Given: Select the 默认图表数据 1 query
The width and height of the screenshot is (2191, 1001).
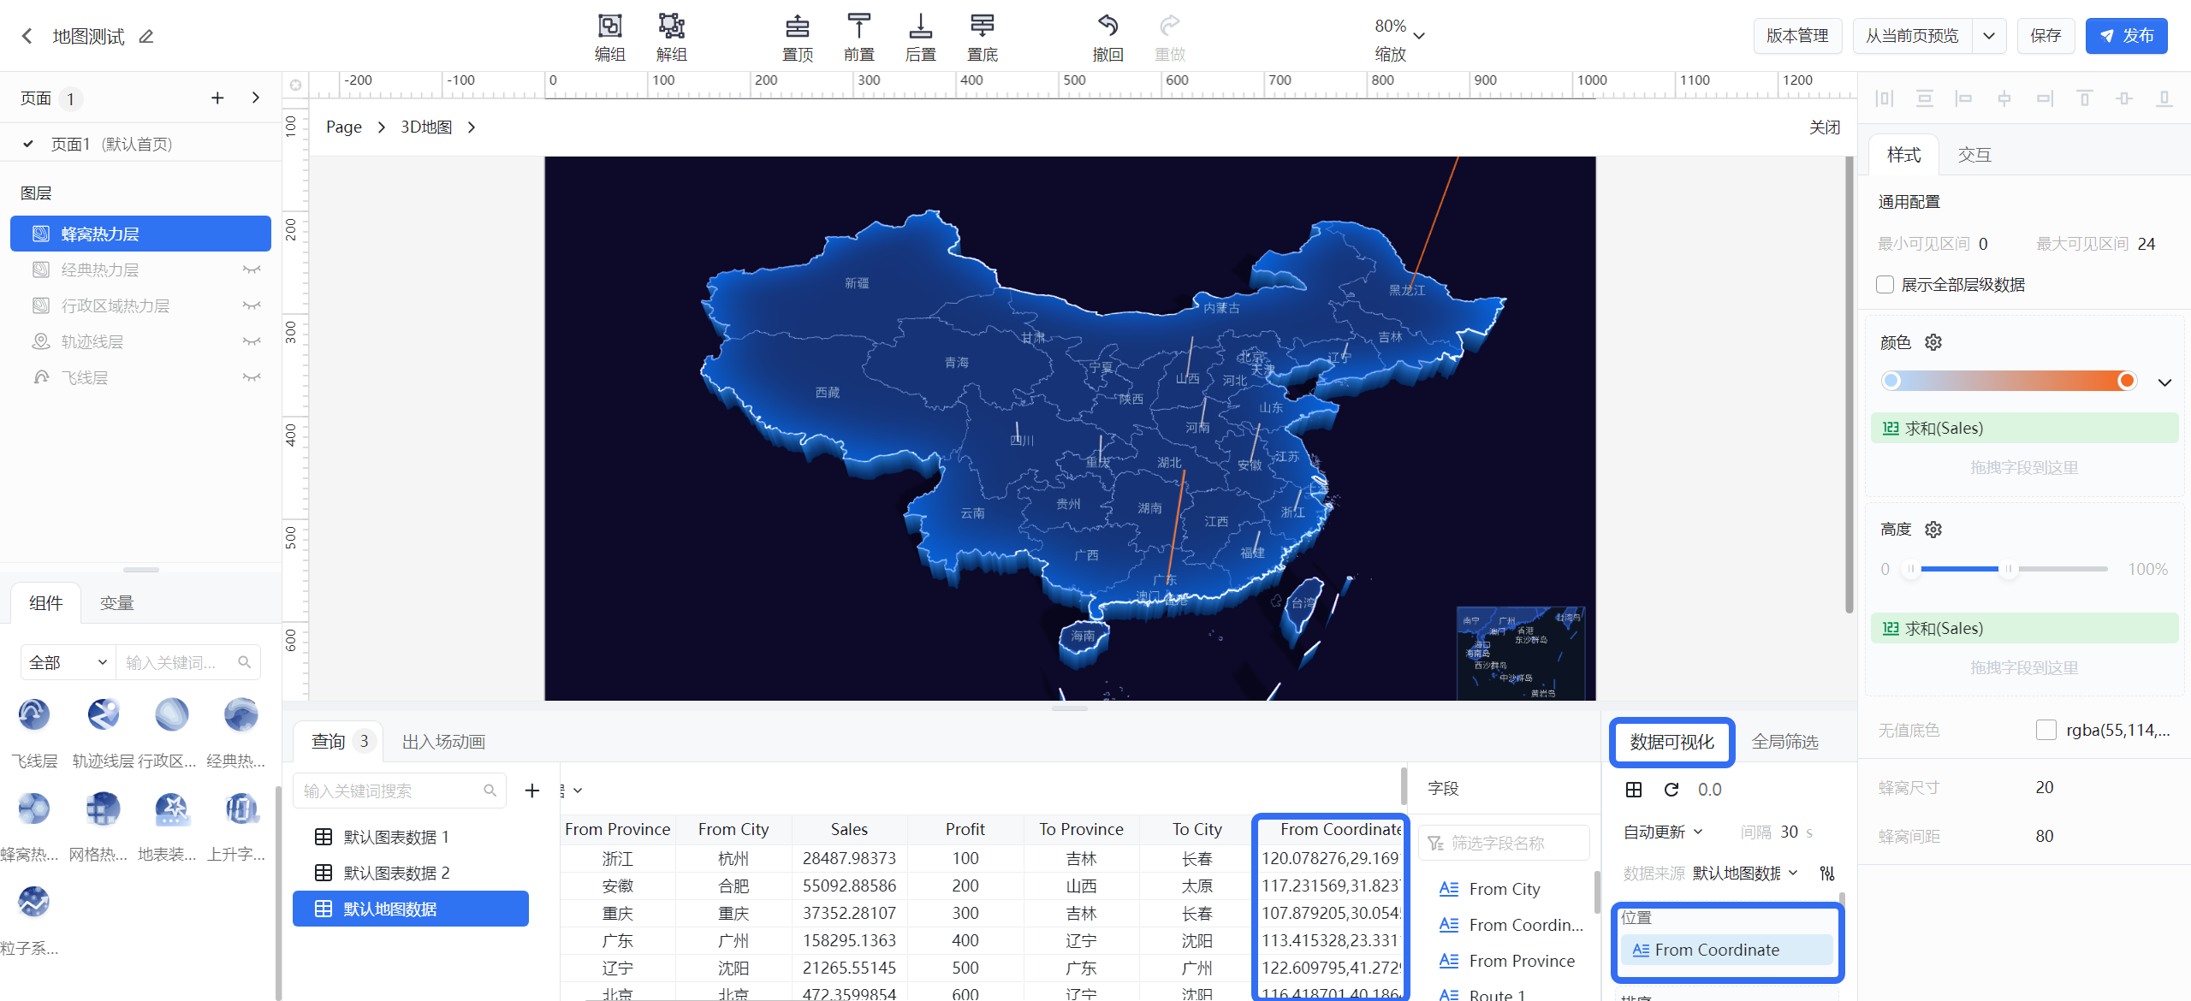Looking at the screenshot, I should (411, 837).
